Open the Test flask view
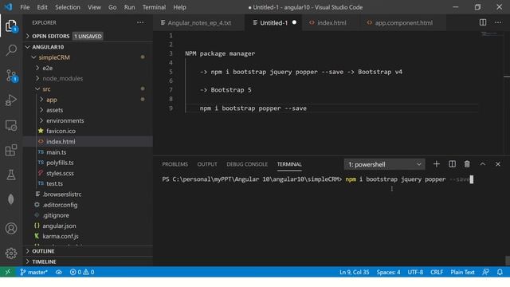510x287 pixels. click(11, 175)
